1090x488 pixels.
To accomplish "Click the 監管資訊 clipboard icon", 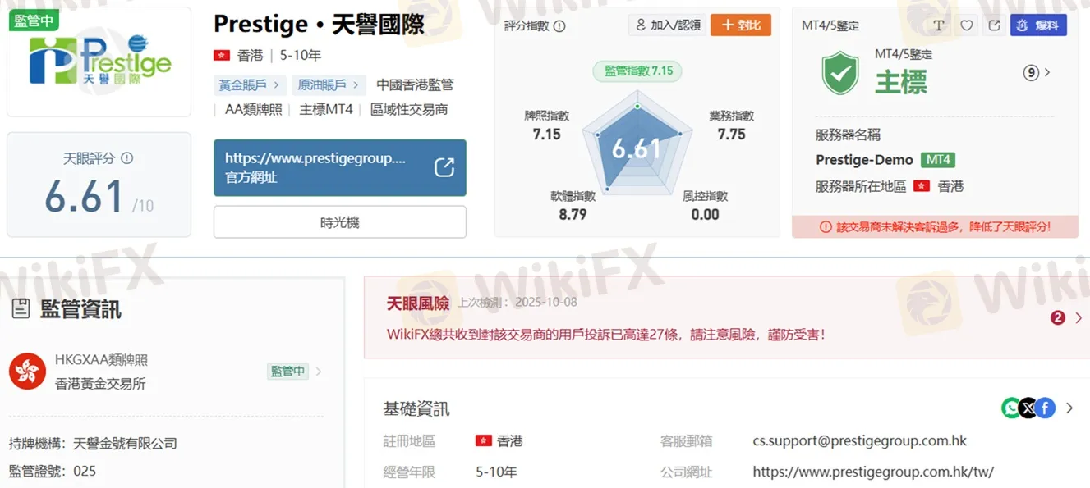I will point(21,308).
